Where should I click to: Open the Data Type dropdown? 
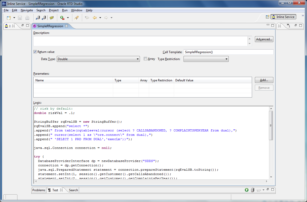point(98,59)
